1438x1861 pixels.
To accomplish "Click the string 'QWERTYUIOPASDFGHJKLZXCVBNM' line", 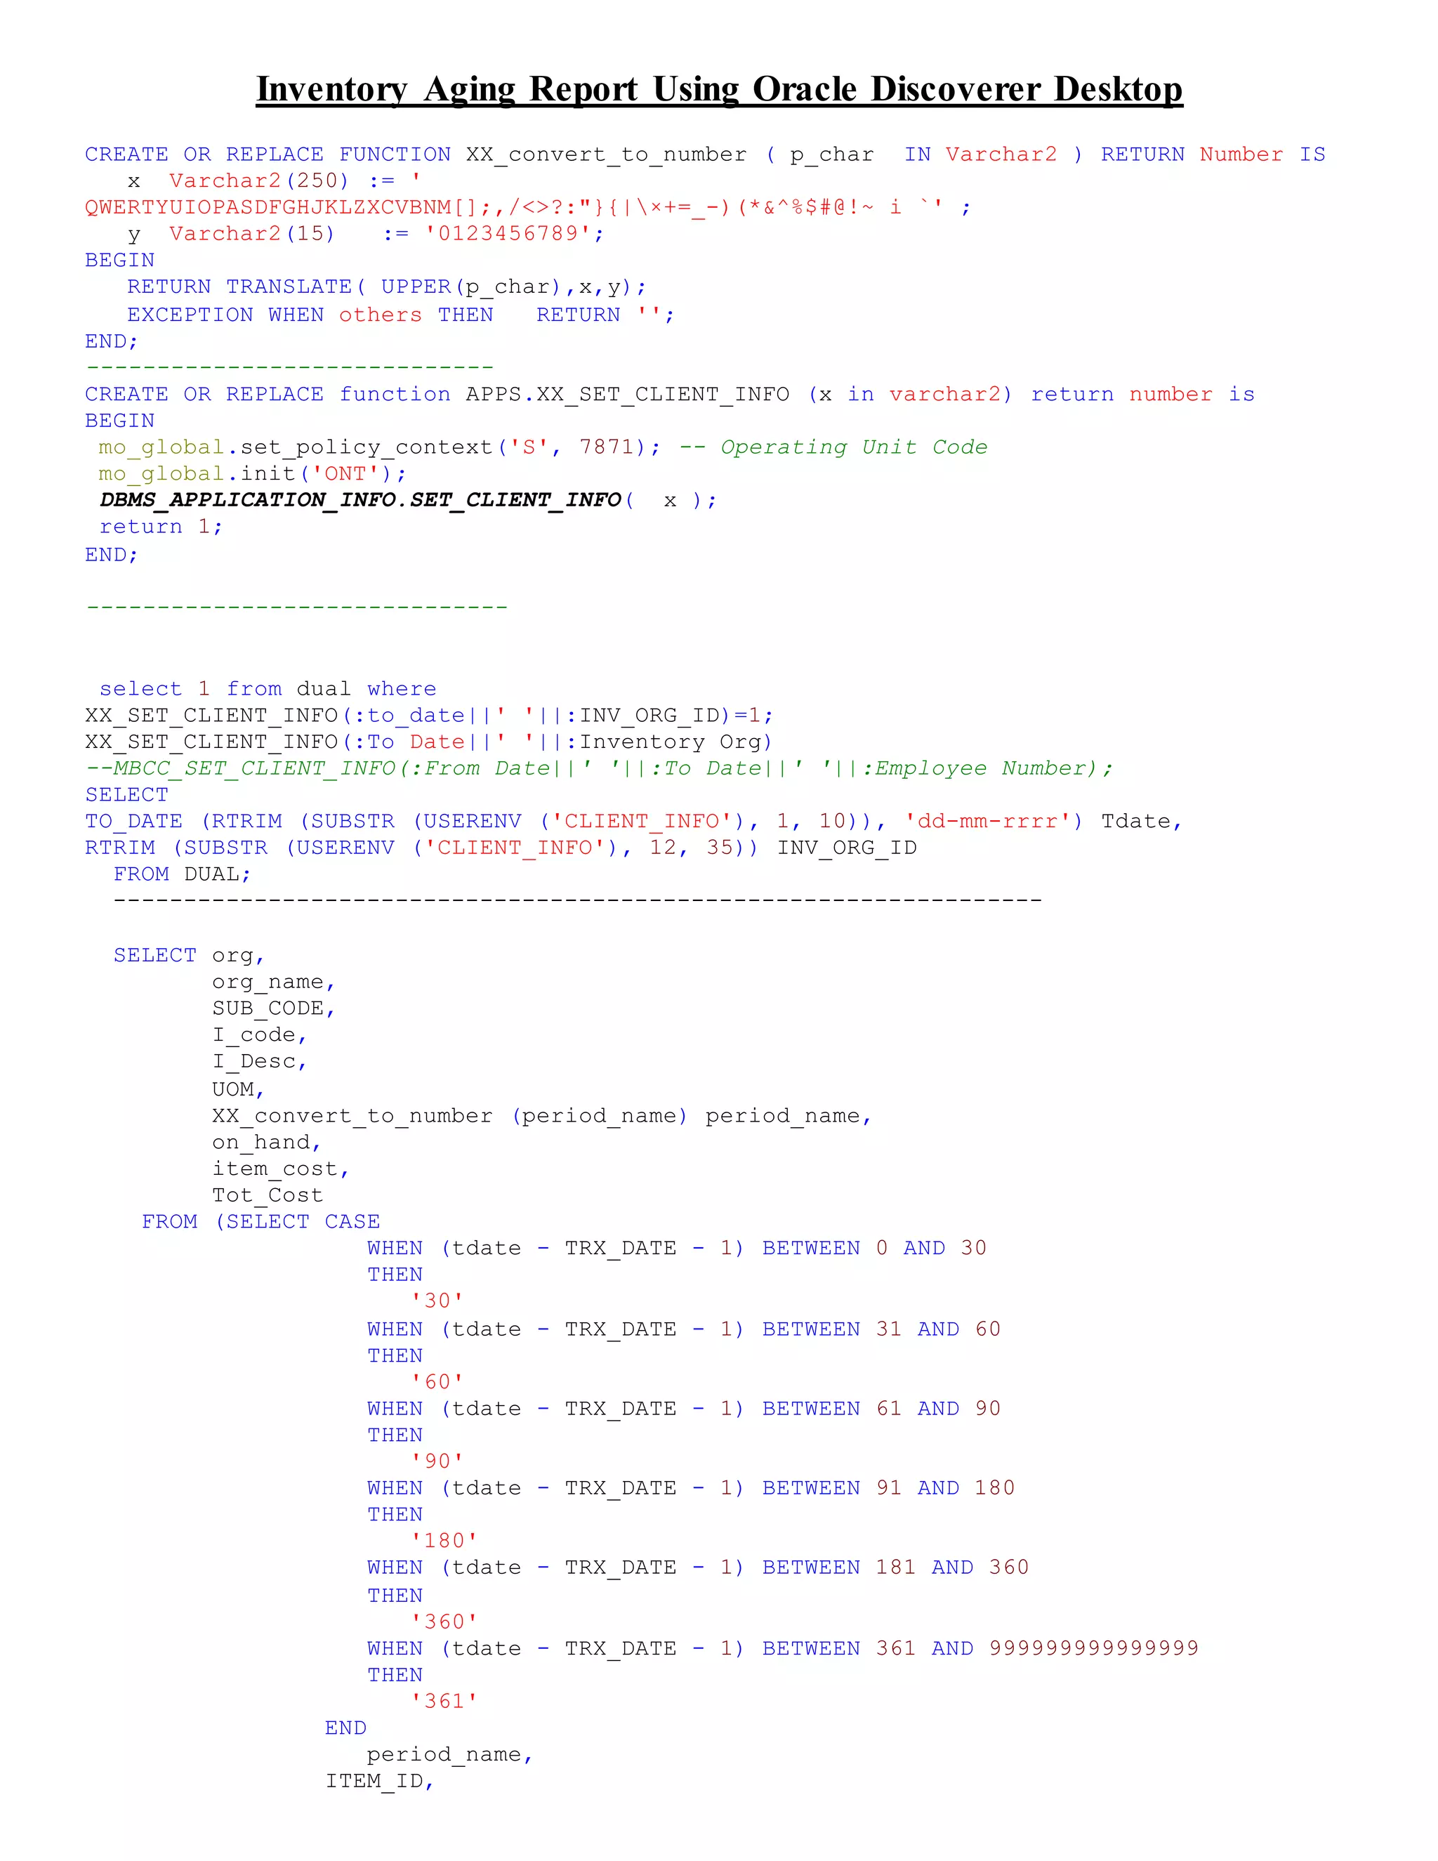I will pyautogui.click(x=527, y=207).
